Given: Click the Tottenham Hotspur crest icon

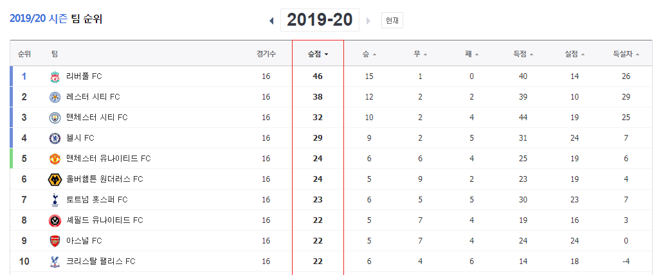Looking at the screenshot, I should tap(55, 200).
